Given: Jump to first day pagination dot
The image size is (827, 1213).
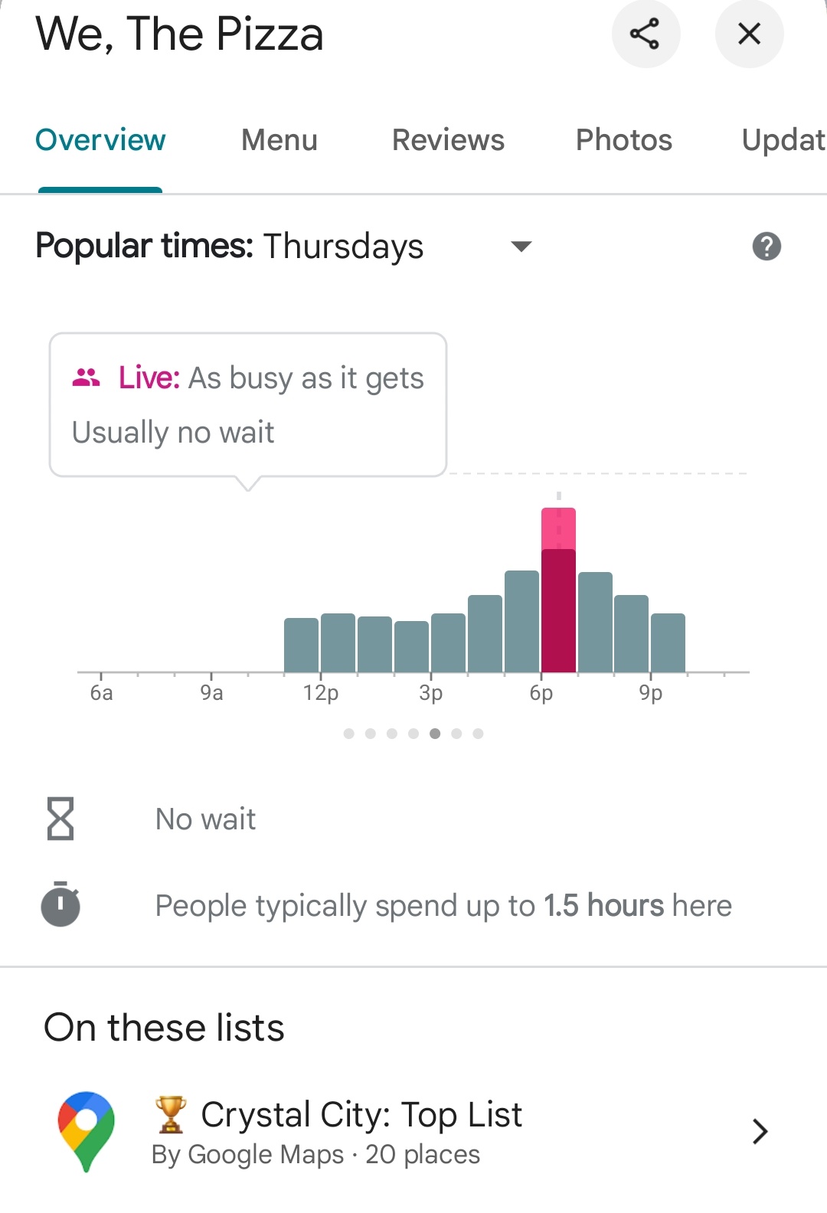Looking at the screenshot, I should 349,734.
